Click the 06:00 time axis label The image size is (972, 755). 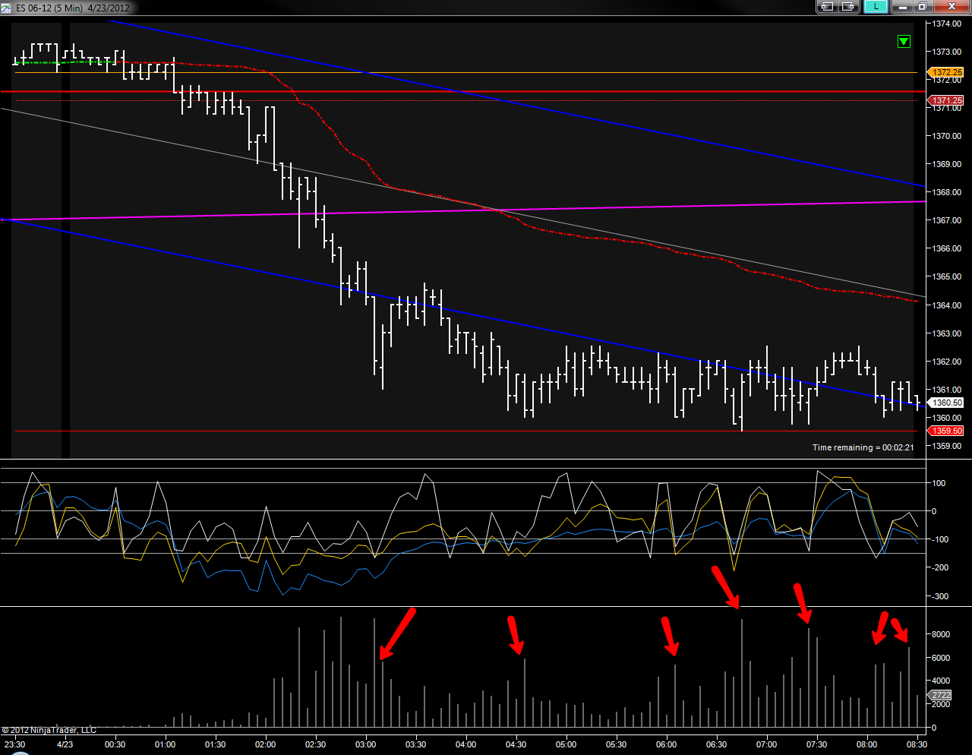coord(667,744)
